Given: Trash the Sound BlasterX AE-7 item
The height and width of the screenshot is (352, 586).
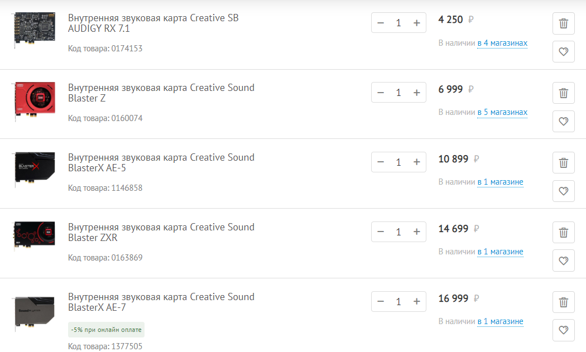Looking at the screenshot, I should [563, 302].
